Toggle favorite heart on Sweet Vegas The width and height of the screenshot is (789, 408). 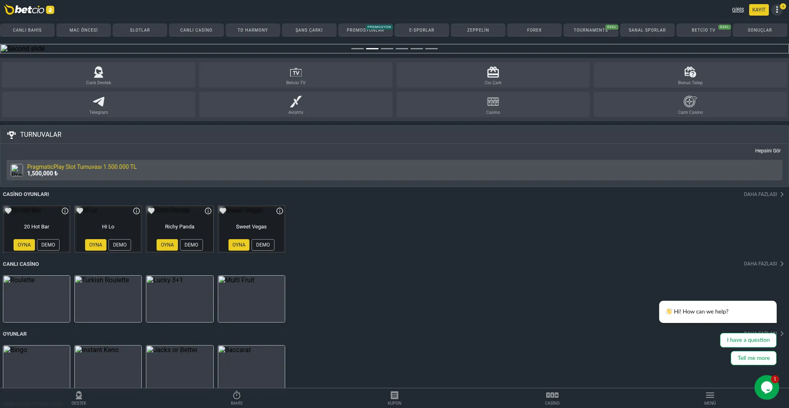(223, 211)
